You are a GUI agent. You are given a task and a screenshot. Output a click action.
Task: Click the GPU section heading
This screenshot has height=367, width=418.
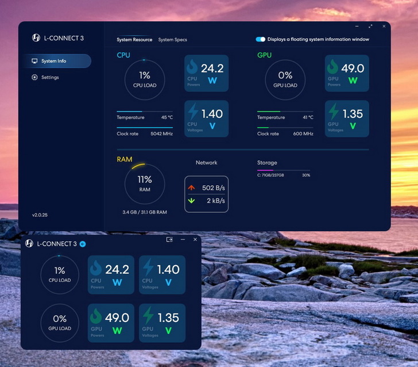tap(264, 55)
